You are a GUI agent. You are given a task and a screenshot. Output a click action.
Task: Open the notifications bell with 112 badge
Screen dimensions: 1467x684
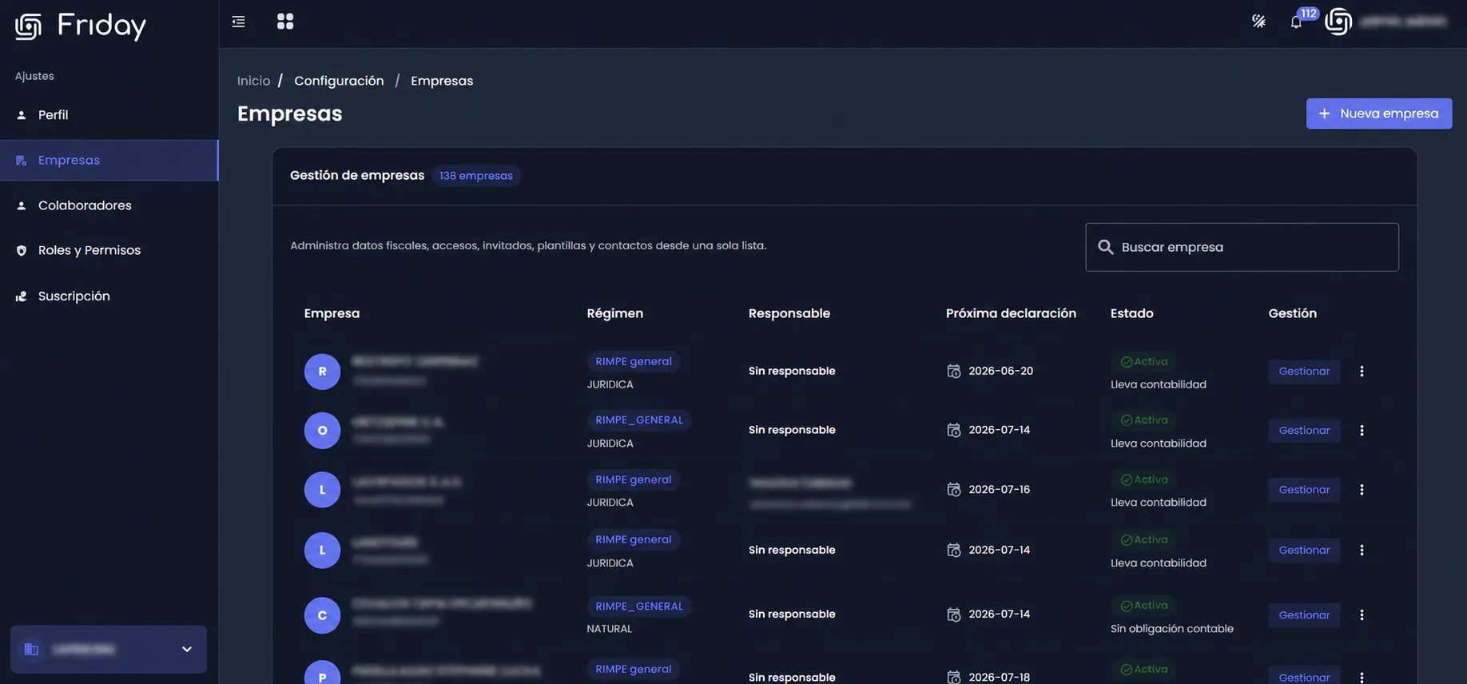coord(1296,22)
